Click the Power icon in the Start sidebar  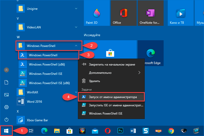coord(6,119)
